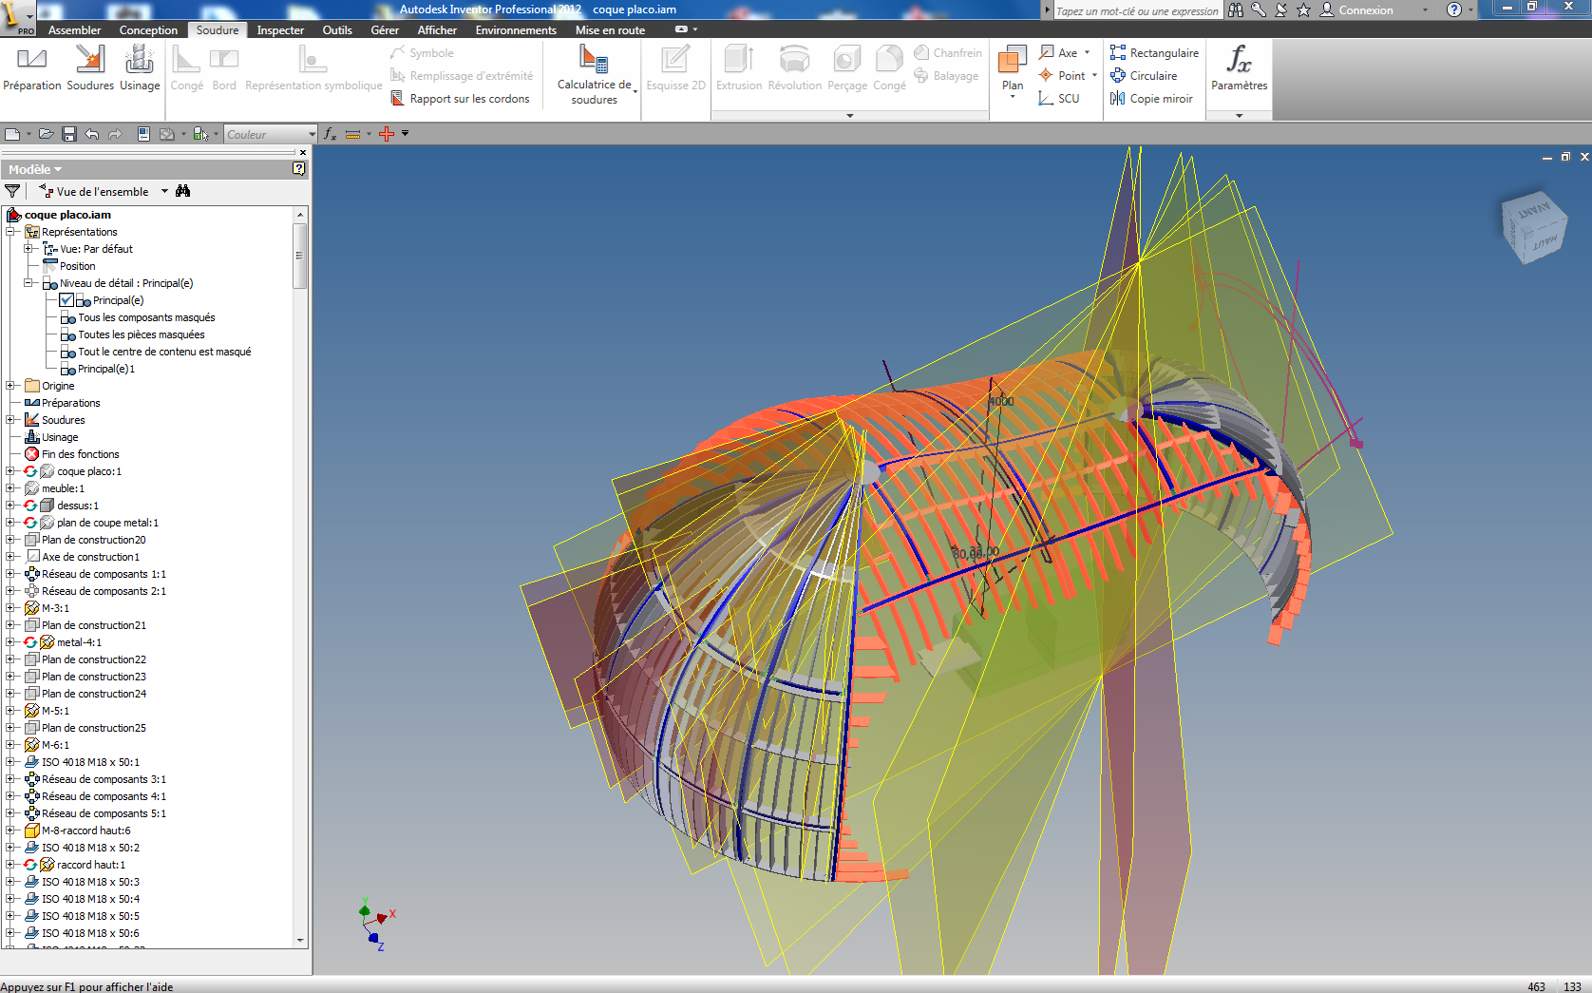Screen dimensions: 1592x993
Task: Create a work Plan
Action: click(1013, 72)
